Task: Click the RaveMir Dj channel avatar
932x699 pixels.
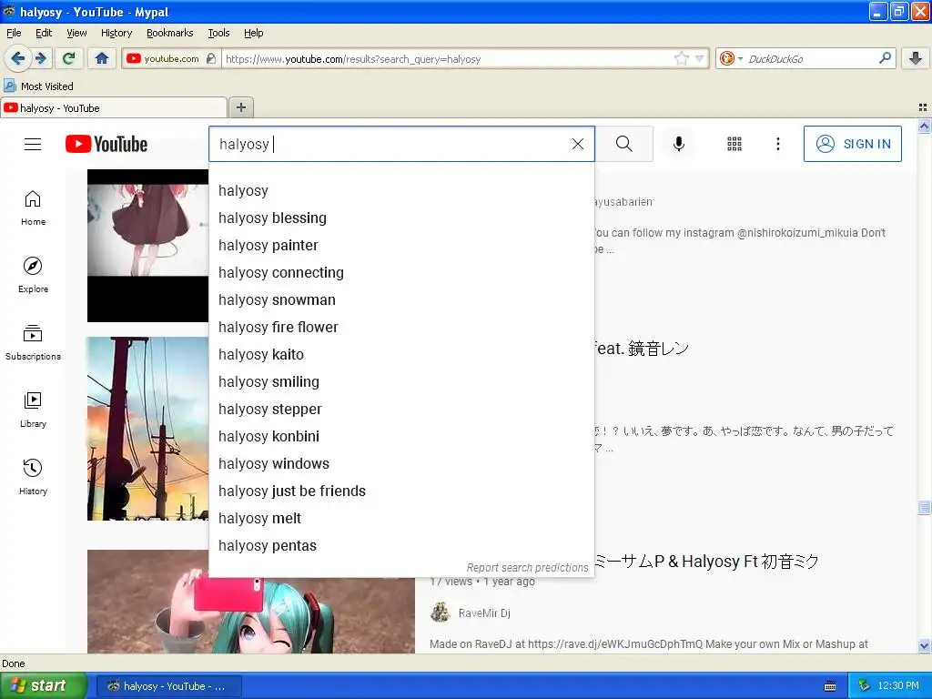Action: coord(440,613)
